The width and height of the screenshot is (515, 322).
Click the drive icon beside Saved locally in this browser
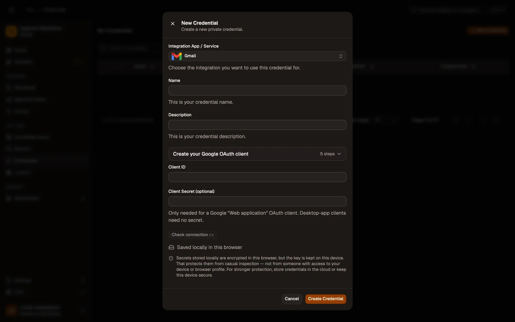coord(171,247)
